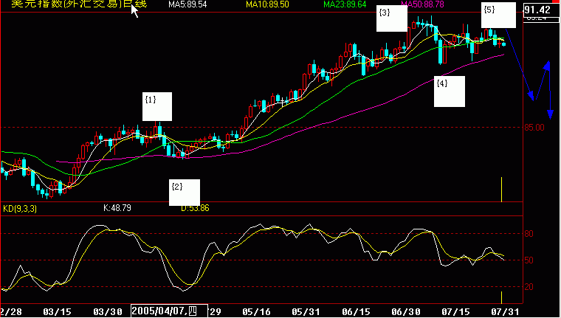This screenshot has height=318, width=561.
Task: Click the MA23:89.64 indicator label
Action: (x=345, y=4)
